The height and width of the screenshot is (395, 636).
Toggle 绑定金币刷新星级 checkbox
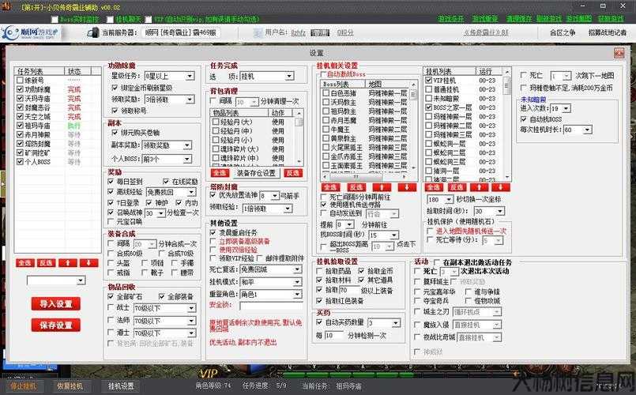pyautogui.click(x=115, y=88)
